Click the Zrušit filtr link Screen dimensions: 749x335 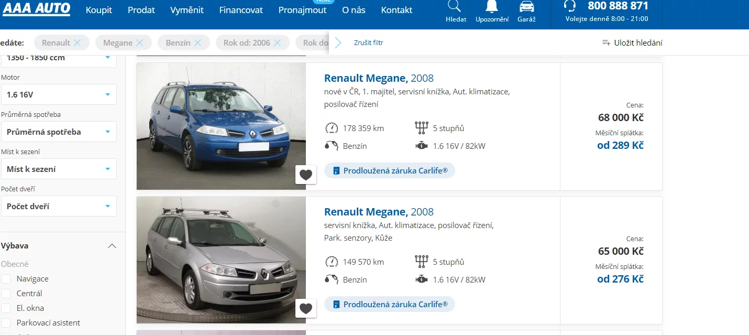tap(369, 43)
